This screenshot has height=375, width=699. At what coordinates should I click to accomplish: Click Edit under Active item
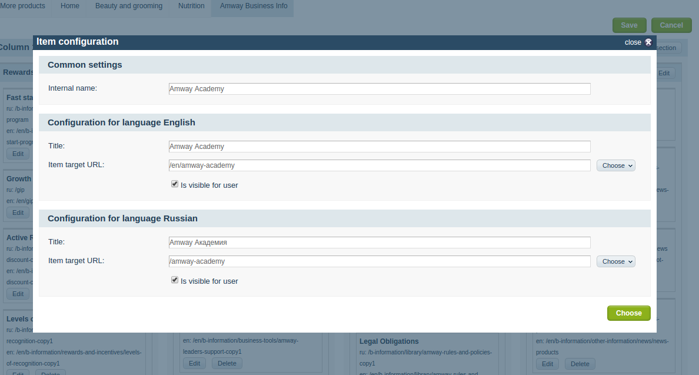[18, 294]
